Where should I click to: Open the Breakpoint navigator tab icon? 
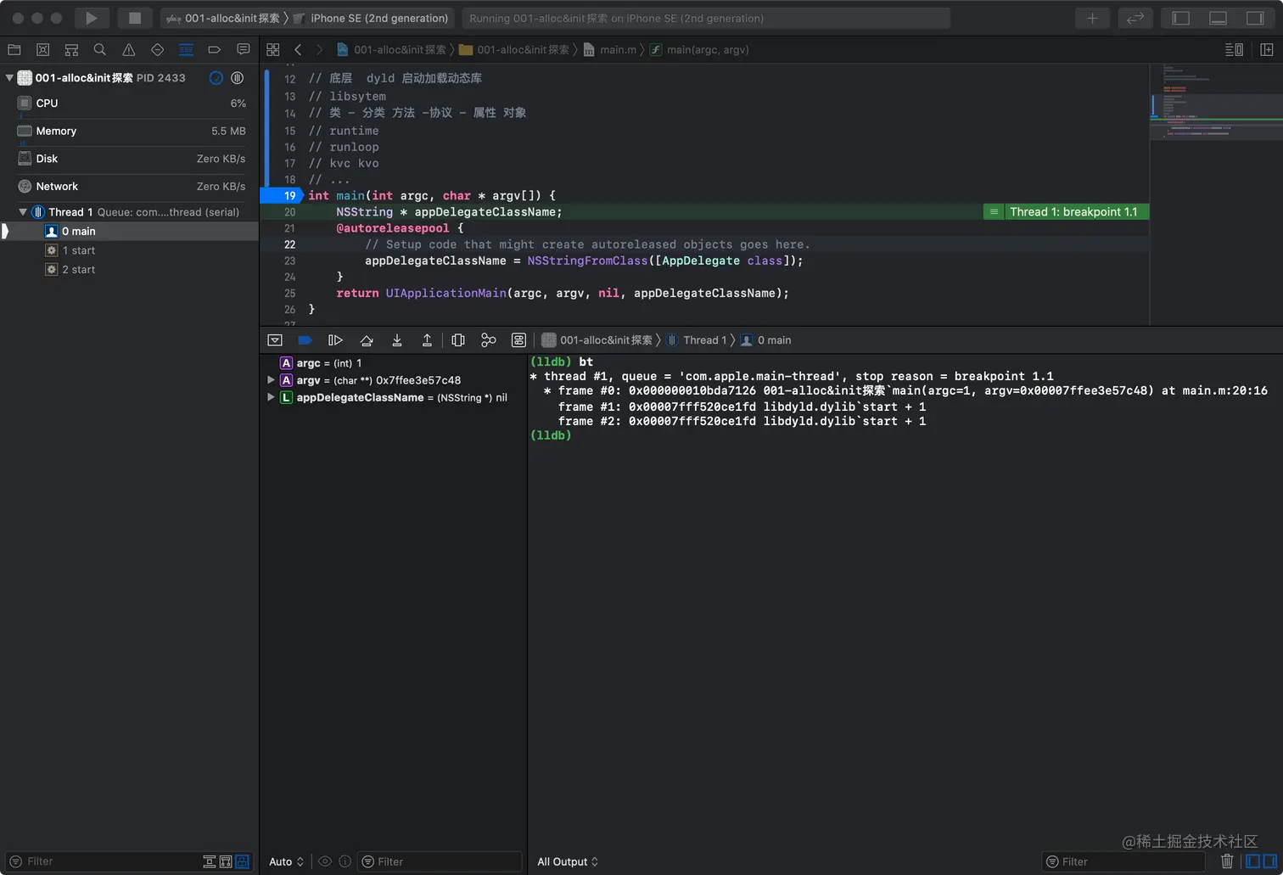tap(215, 50)
